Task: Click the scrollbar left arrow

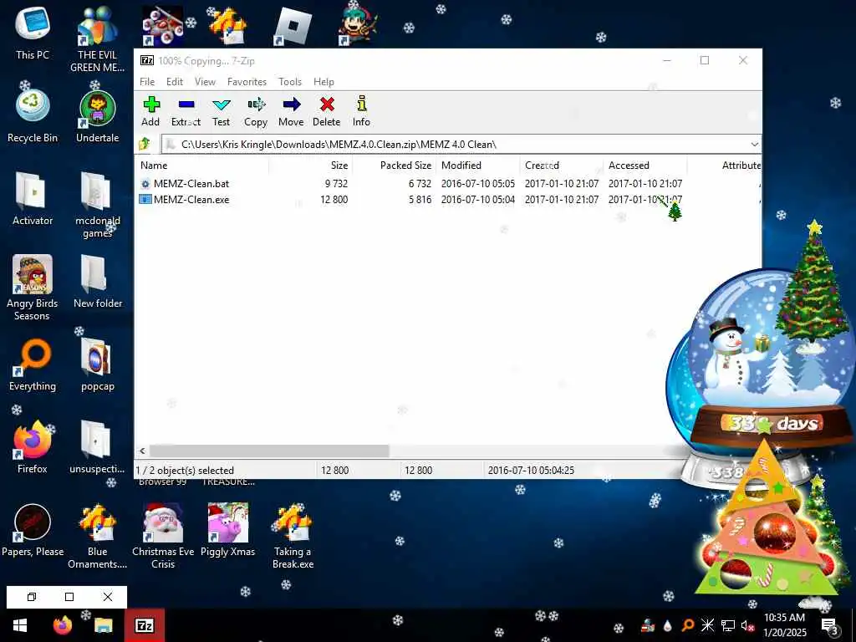Action: pyautogui.click(x=142, y=451)
